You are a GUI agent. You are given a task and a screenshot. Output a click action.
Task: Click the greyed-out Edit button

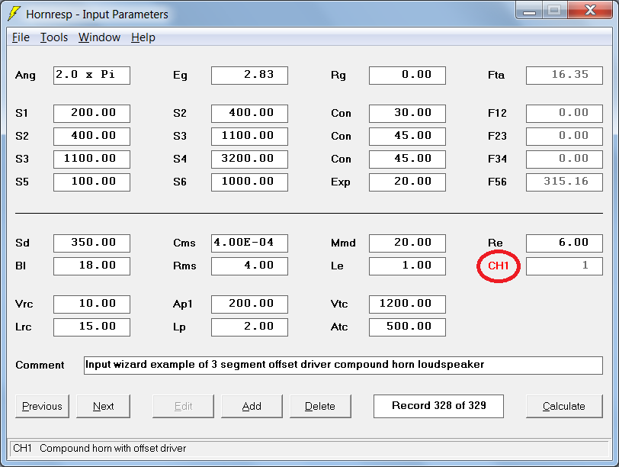click(x=183, y=406)
